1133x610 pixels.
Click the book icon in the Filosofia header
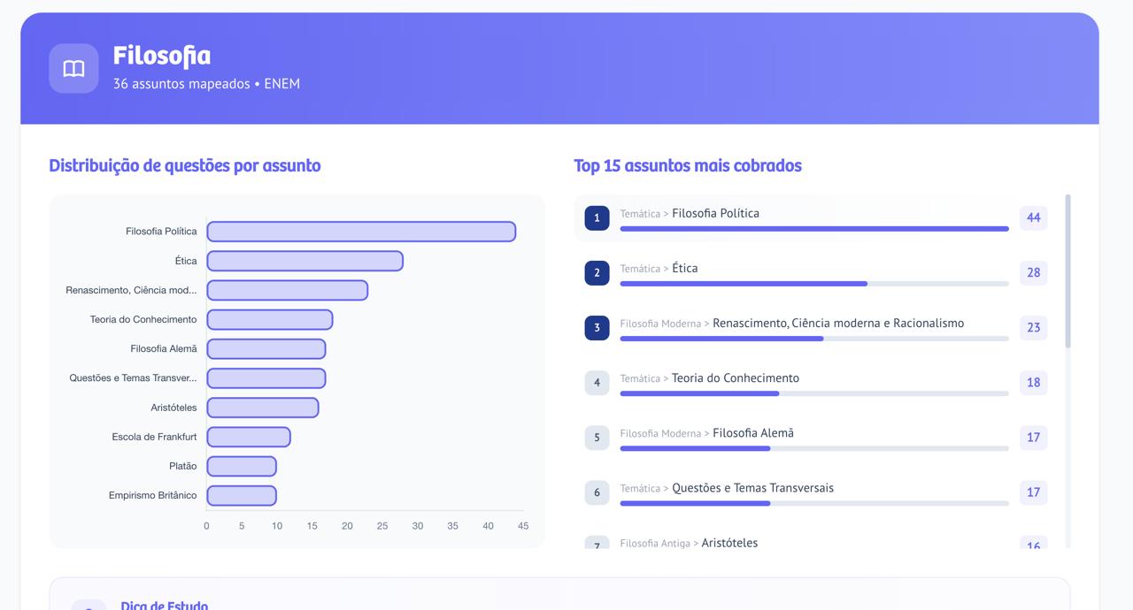[x=73, y=68]
